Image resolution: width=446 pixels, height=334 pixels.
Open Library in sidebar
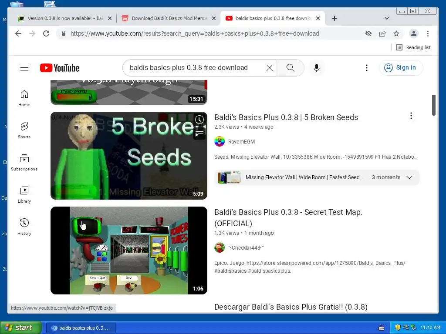(24, 194)
